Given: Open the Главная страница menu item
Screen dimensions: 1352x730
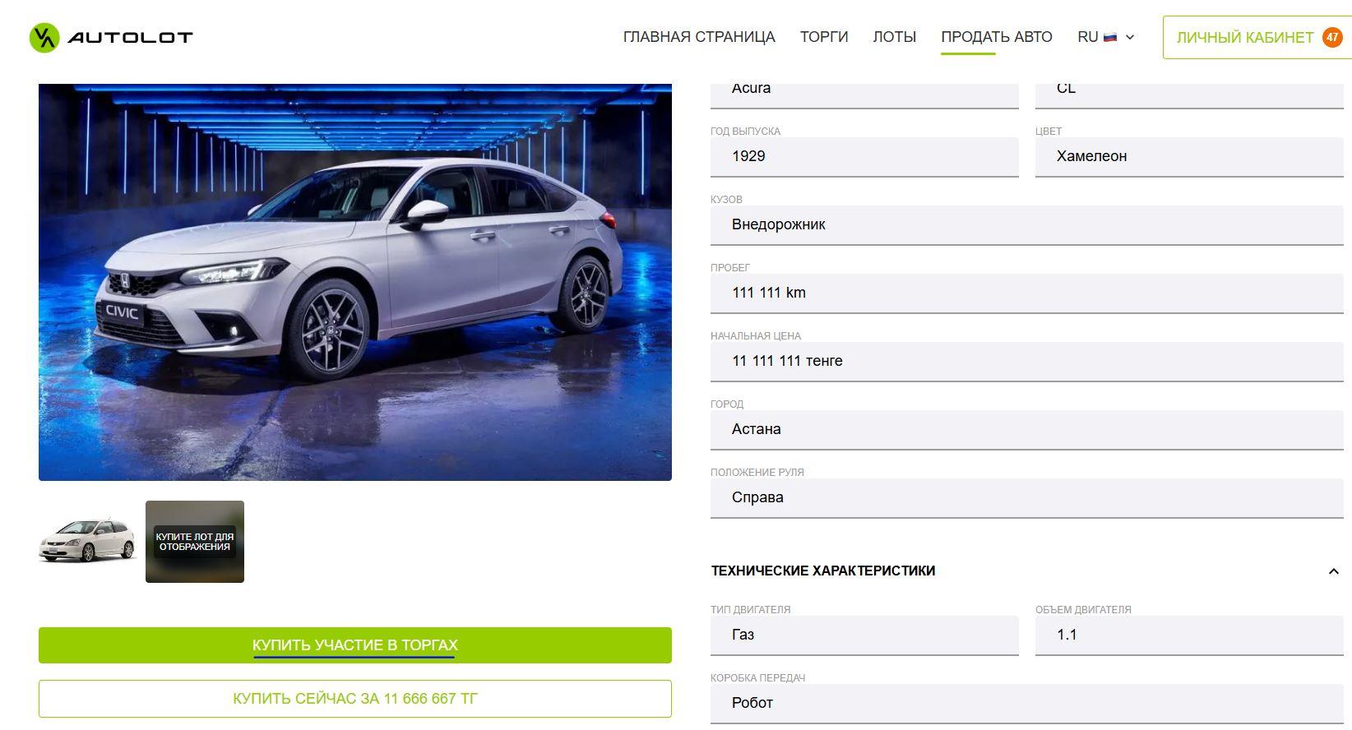Looking at the screenshot, I should pyautogui.click(x=699, y=37).
